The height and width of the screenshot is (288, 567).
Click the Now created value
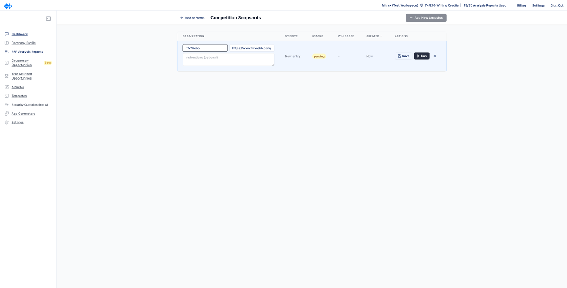coord(369,56)
